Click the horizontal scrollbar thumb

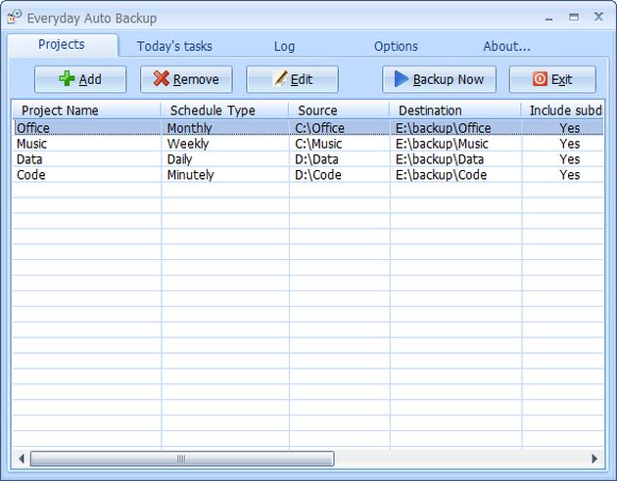click(x=181, y=459)
